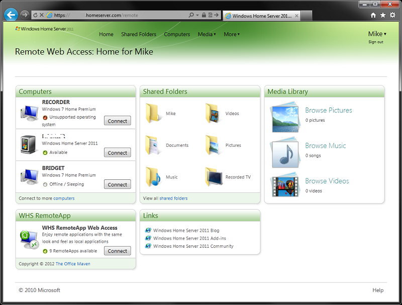Viewport: 402px width, 305px height.
Task: Expand the Media dropdown menu
Action: [207, 34]
